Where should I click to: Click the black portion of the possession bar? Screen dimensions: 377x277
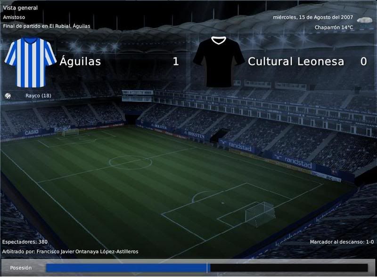point(289,268)
